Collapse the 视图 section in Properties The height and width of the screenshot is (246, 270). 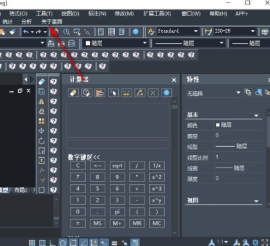(x=256, y=201)
